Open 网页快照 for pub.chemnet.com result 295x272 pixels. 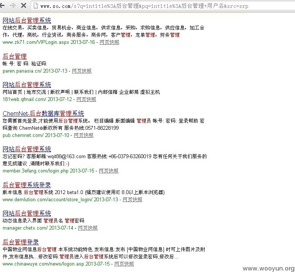click(x=84, y=135)
